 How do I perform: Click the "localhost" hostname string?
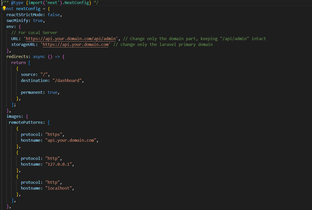[x=60, y=188]
